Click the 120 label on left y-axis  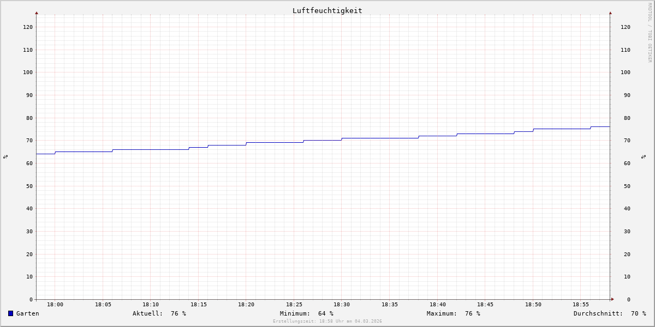[28, 27]
